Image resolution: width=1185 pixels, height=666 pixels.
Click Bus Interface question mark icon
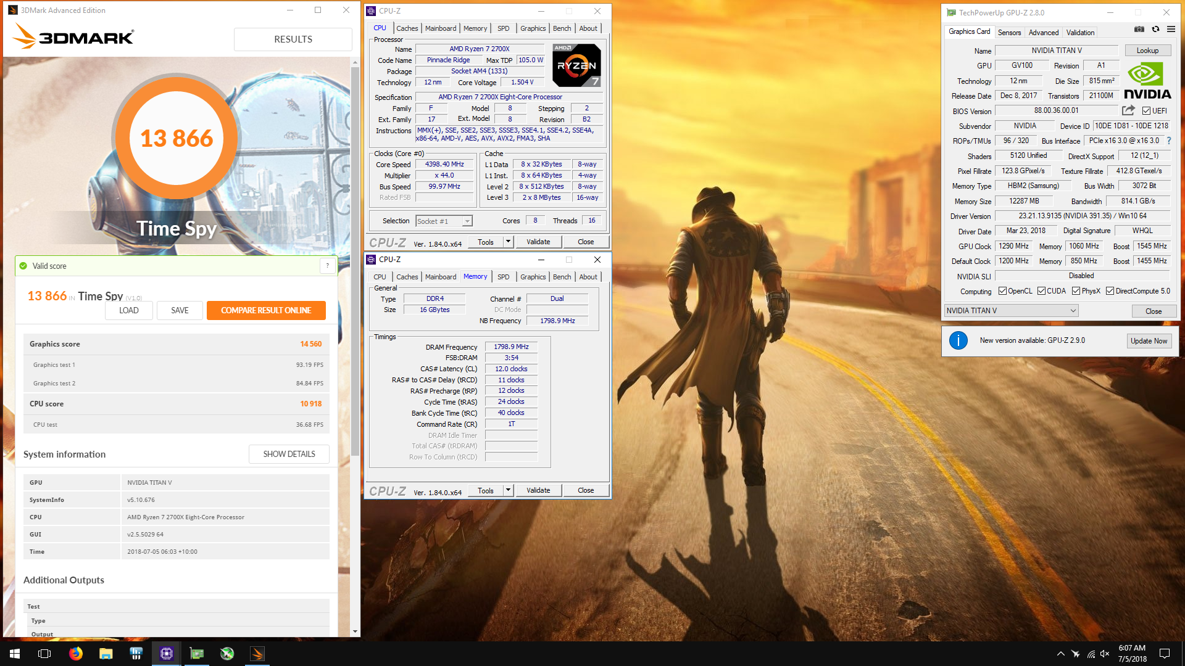(x=1169, y=141)
